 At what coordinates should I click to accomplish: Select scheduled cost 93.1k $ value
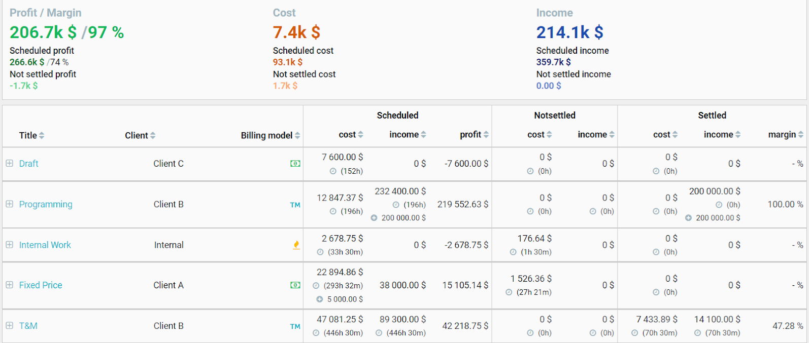pos(288,62)
